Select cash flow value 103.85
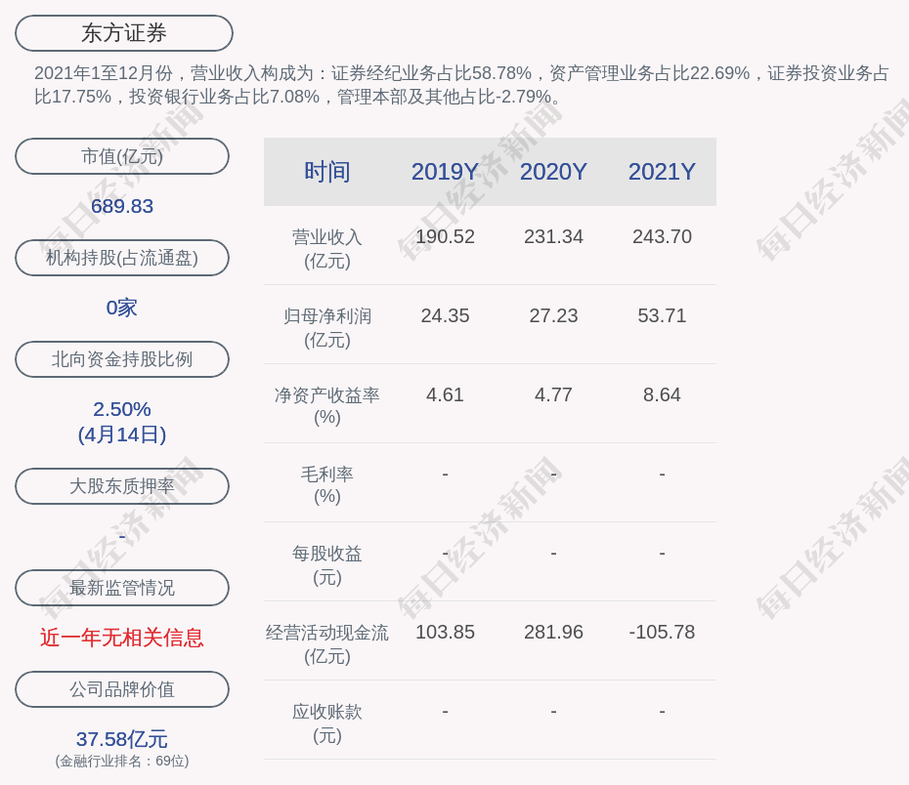Viewport: 909px width, 785px height. 445,632
